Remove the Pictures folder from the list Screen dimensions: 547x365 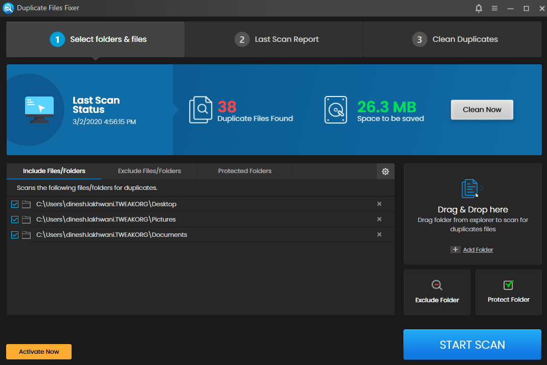(379, 219)
